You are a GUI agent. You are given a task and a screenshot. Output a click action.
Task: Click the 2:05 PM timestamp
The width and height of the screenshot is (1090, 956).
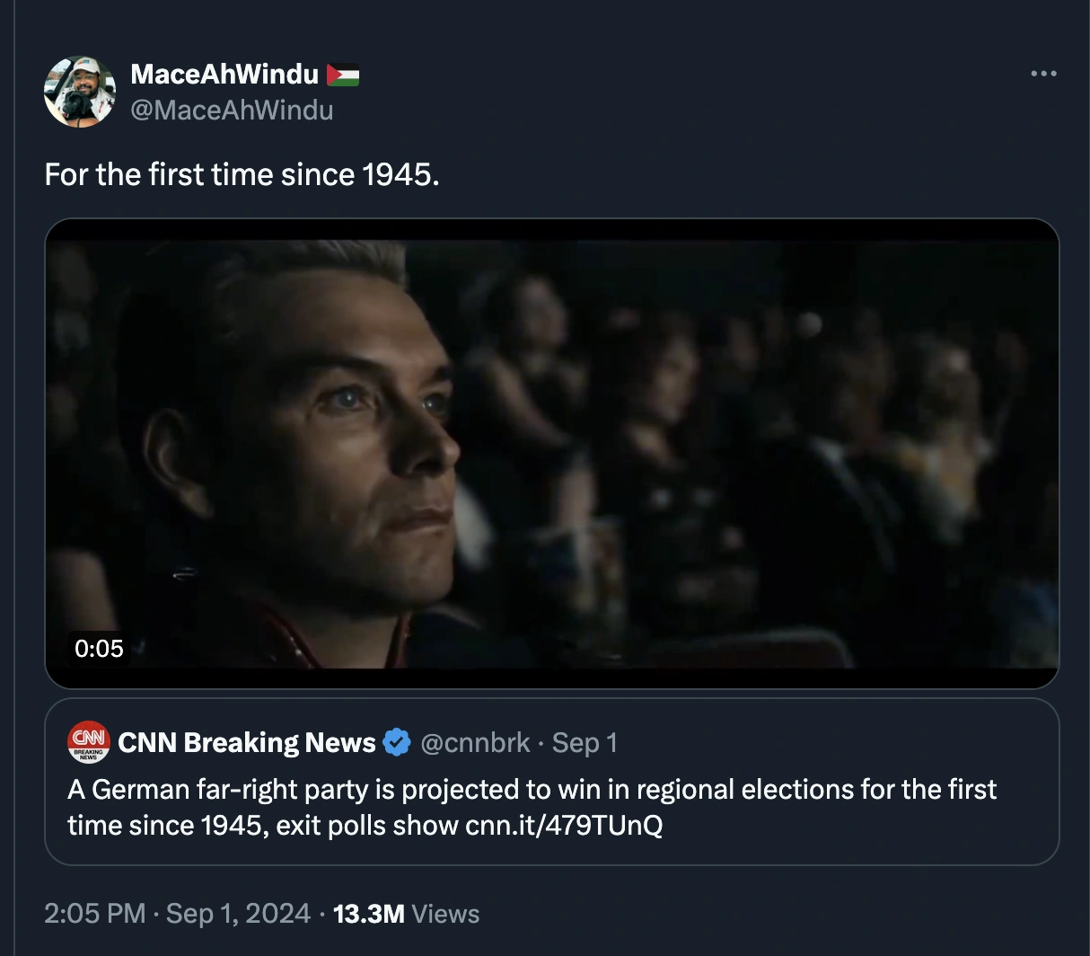[94, 914]
